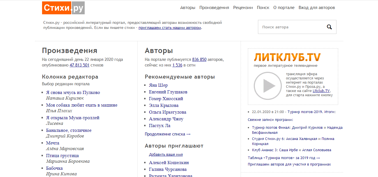378x177 pixels.
Task: Open the Авторы menu item
Action: tap(188, 8)
